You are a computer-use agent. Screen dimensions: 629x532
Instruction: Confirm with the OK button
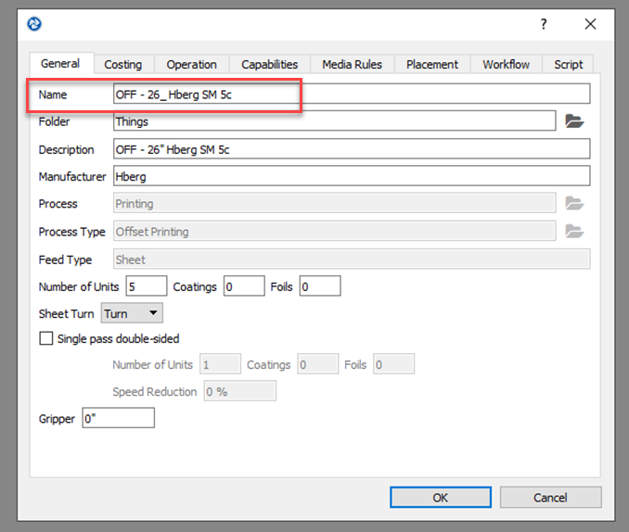(x=441, y=498)
